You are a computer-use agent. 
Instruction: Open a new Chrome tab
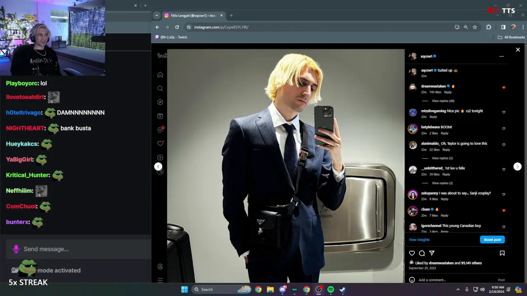pyautogui.click(x=231, y=16)
